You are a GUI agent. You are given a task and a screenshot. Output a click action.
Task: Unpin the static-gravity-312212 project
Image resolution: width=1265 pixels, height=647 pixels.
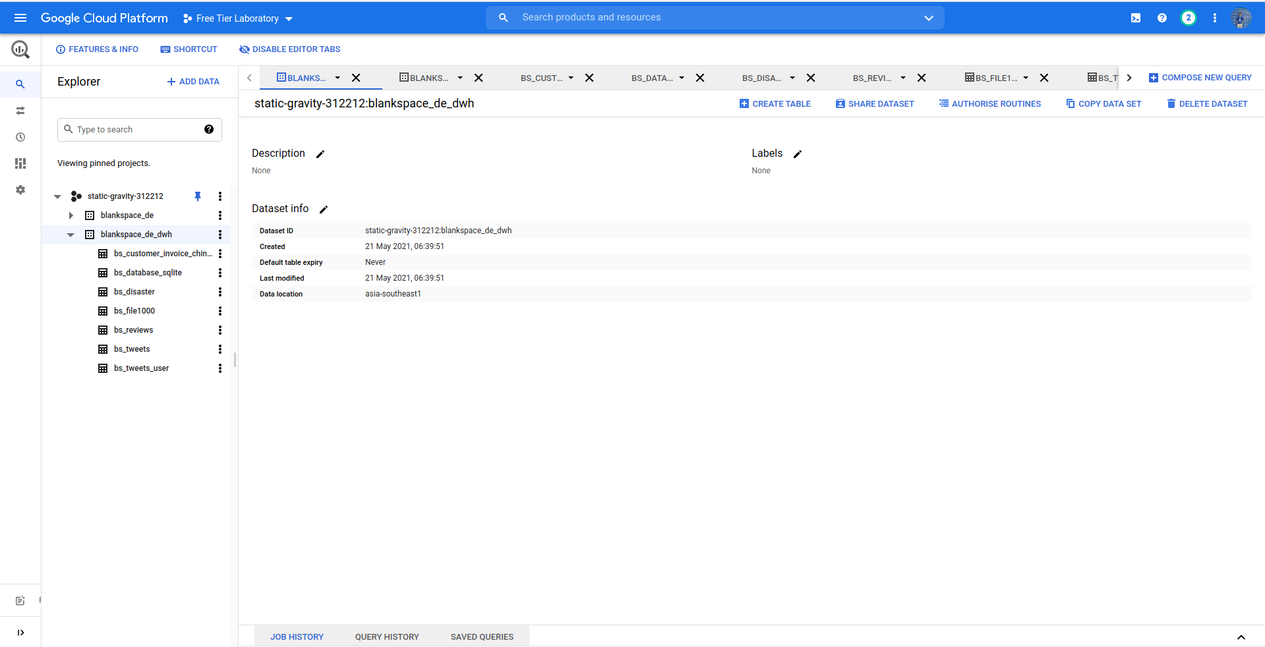(198, 196)
